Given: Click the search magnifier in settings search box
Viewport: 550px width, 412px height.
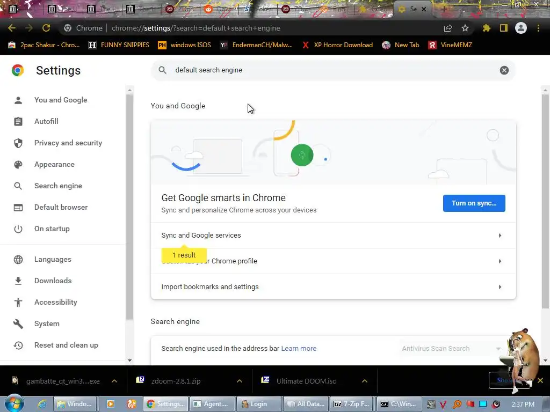Looking at the screenshot, I should coord(162,70).
